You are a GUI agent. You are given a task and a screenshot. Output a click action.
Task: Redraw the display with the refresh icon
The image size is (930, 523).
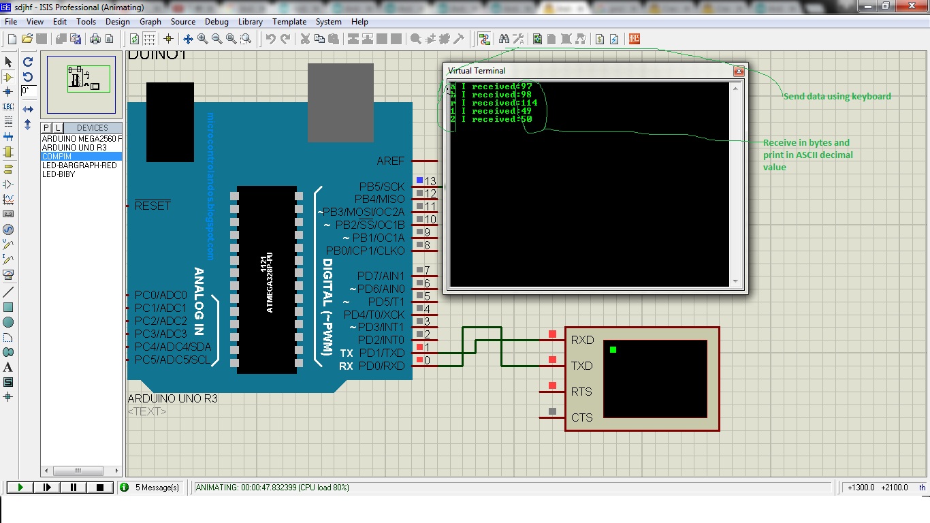pyautogui.click(x=135, y=39)
